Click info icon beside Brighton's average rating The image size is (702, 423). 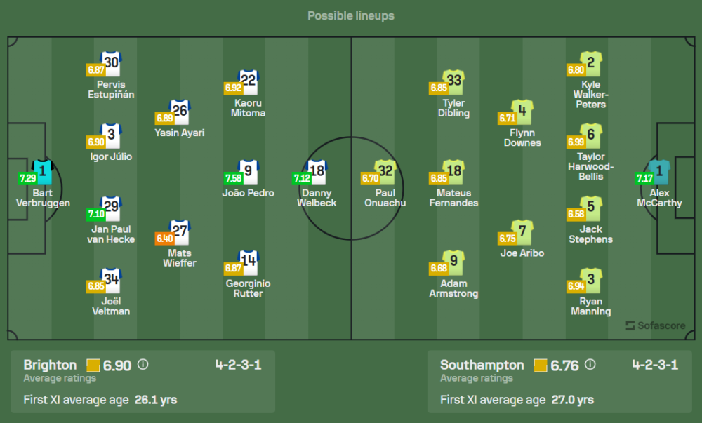click(143, 365)
